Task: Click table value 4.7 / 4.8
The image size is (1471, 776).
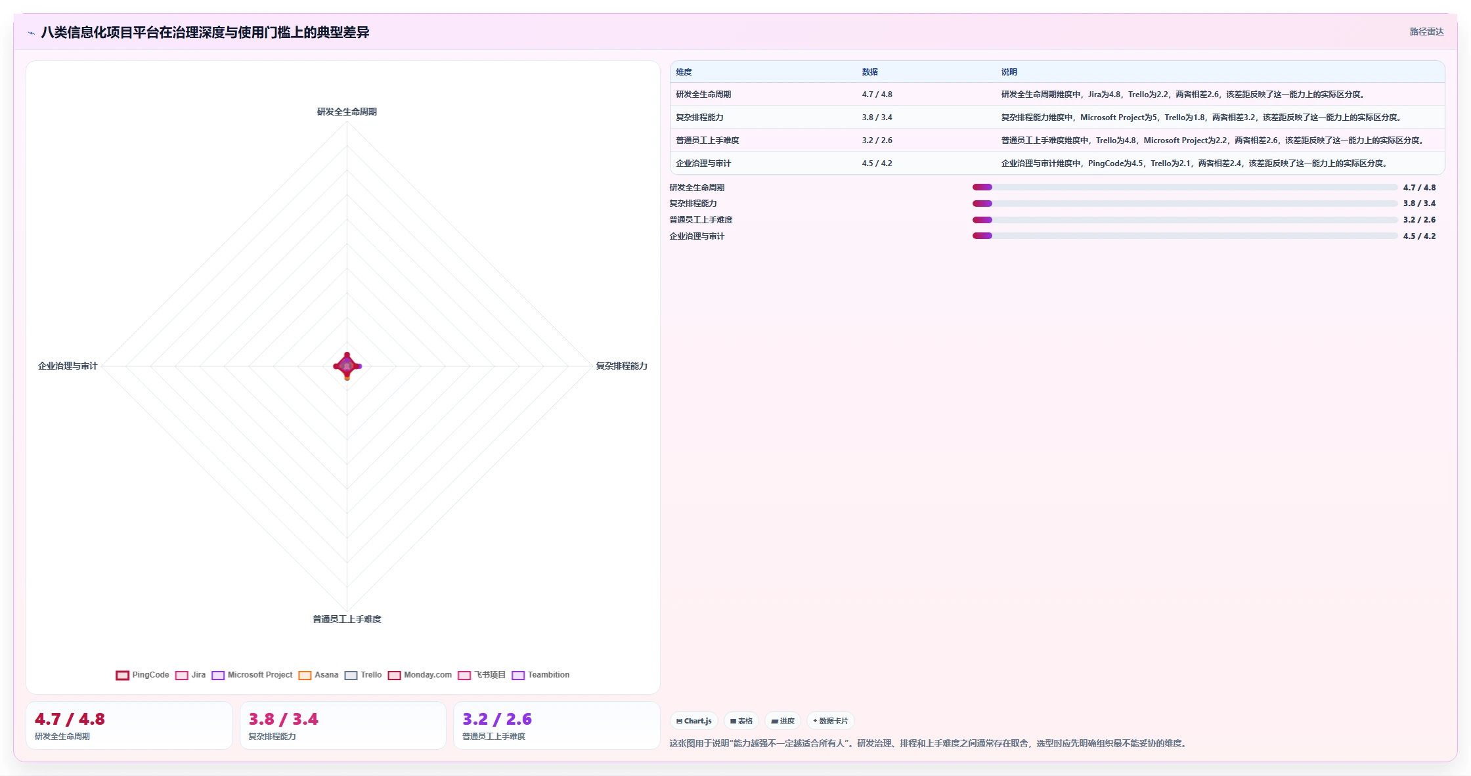Action: (x=877, y=95)
